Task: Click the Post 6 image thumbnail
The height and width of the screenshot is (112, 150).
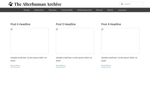Action: pyautogui.click(x=29, y=41)
